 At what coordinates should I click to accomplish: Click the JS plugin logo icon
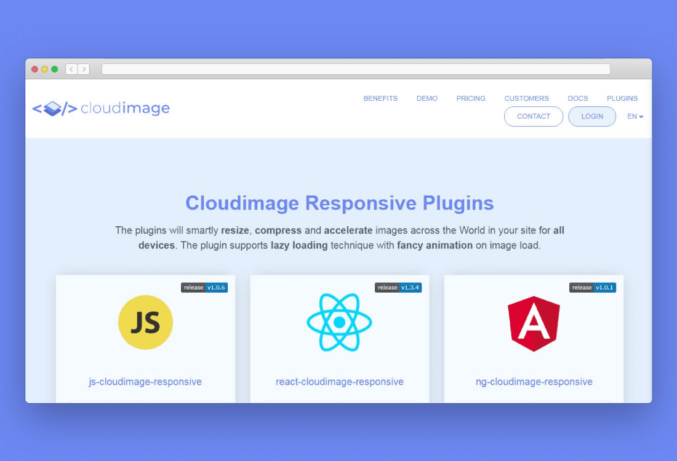[x=145, y=322]
